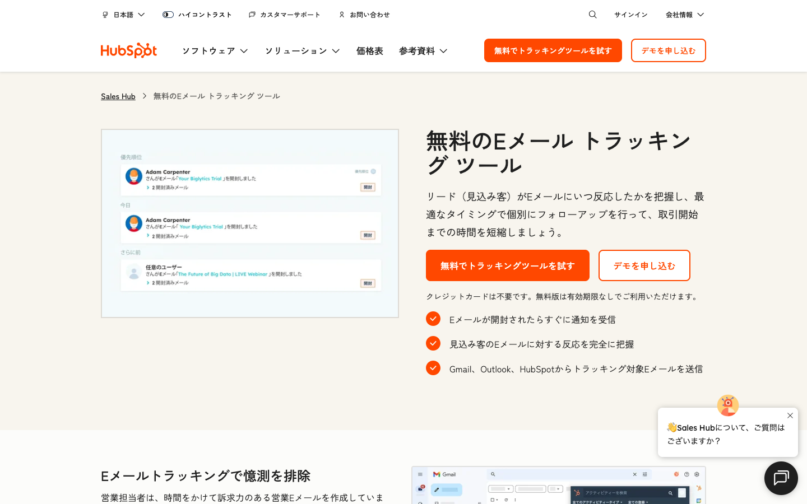Image resolution: width=807 pixels, height=504 pixels.
Task: Open site search via magnifier icon
Action: [x=592, y=14]
